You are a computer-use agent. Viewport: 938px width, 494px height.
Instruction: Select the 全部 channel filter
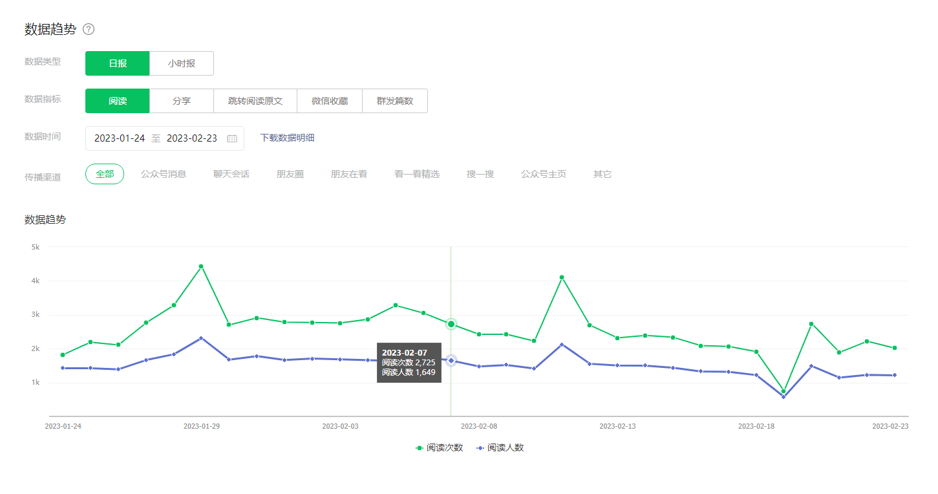pos(105,174)
